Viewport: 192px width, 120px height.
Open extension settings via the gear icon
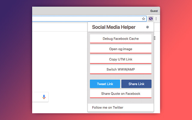[147, 27]
